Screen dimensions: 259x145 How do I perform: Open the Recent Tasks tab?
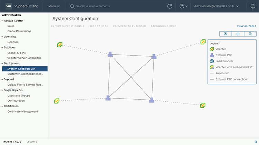click(x=12, y=142)
